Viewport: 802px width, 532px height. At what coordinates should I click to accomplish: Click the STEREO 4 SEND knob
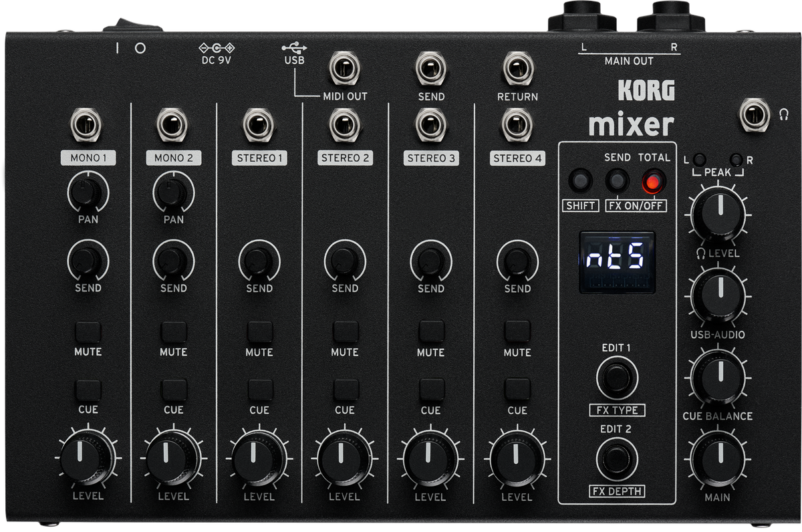pyautogui.click(x=517, y=261)
